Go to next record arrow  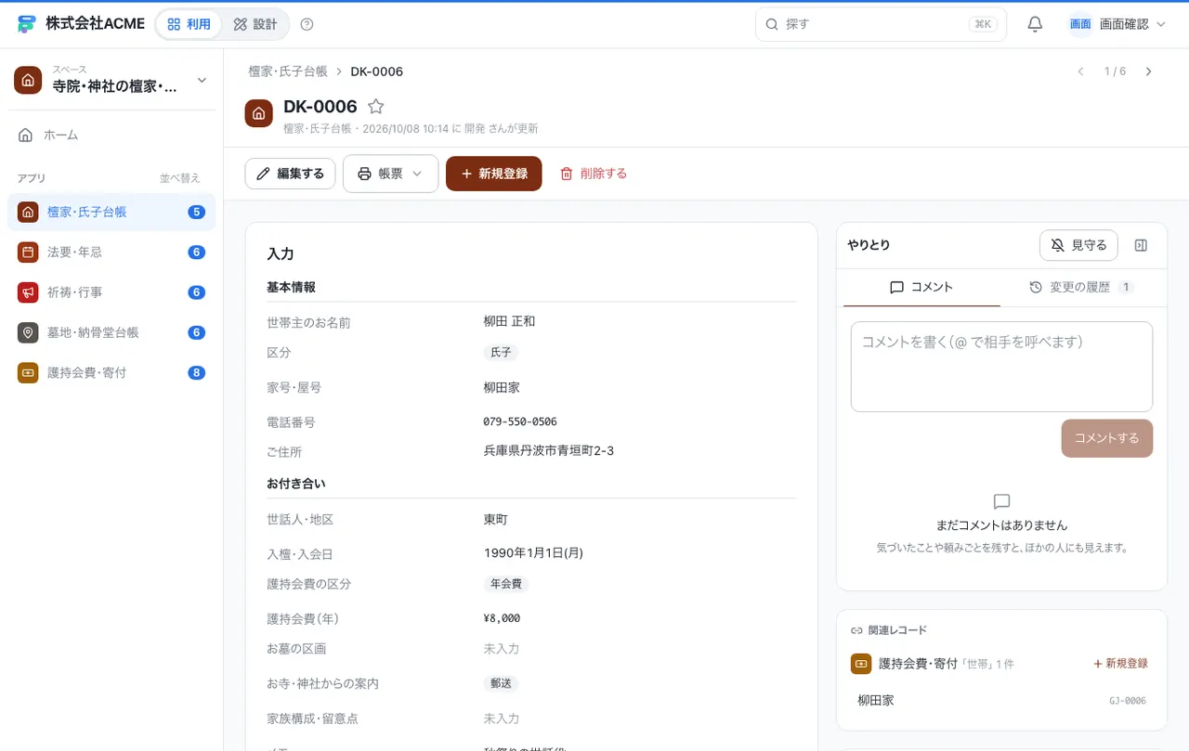point(1149,71)
